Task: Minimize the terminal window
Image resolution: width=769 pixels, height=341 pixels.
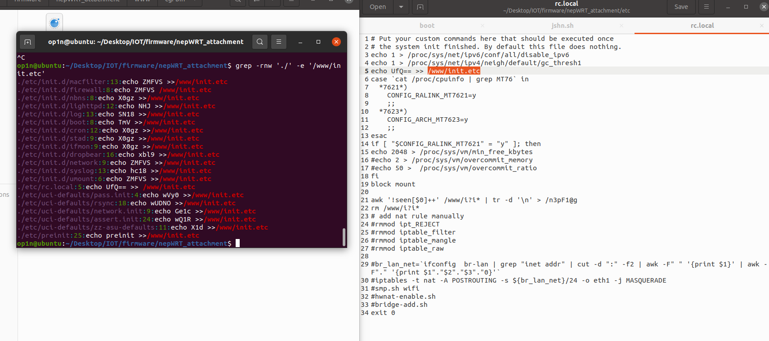Action: (300, 42)
